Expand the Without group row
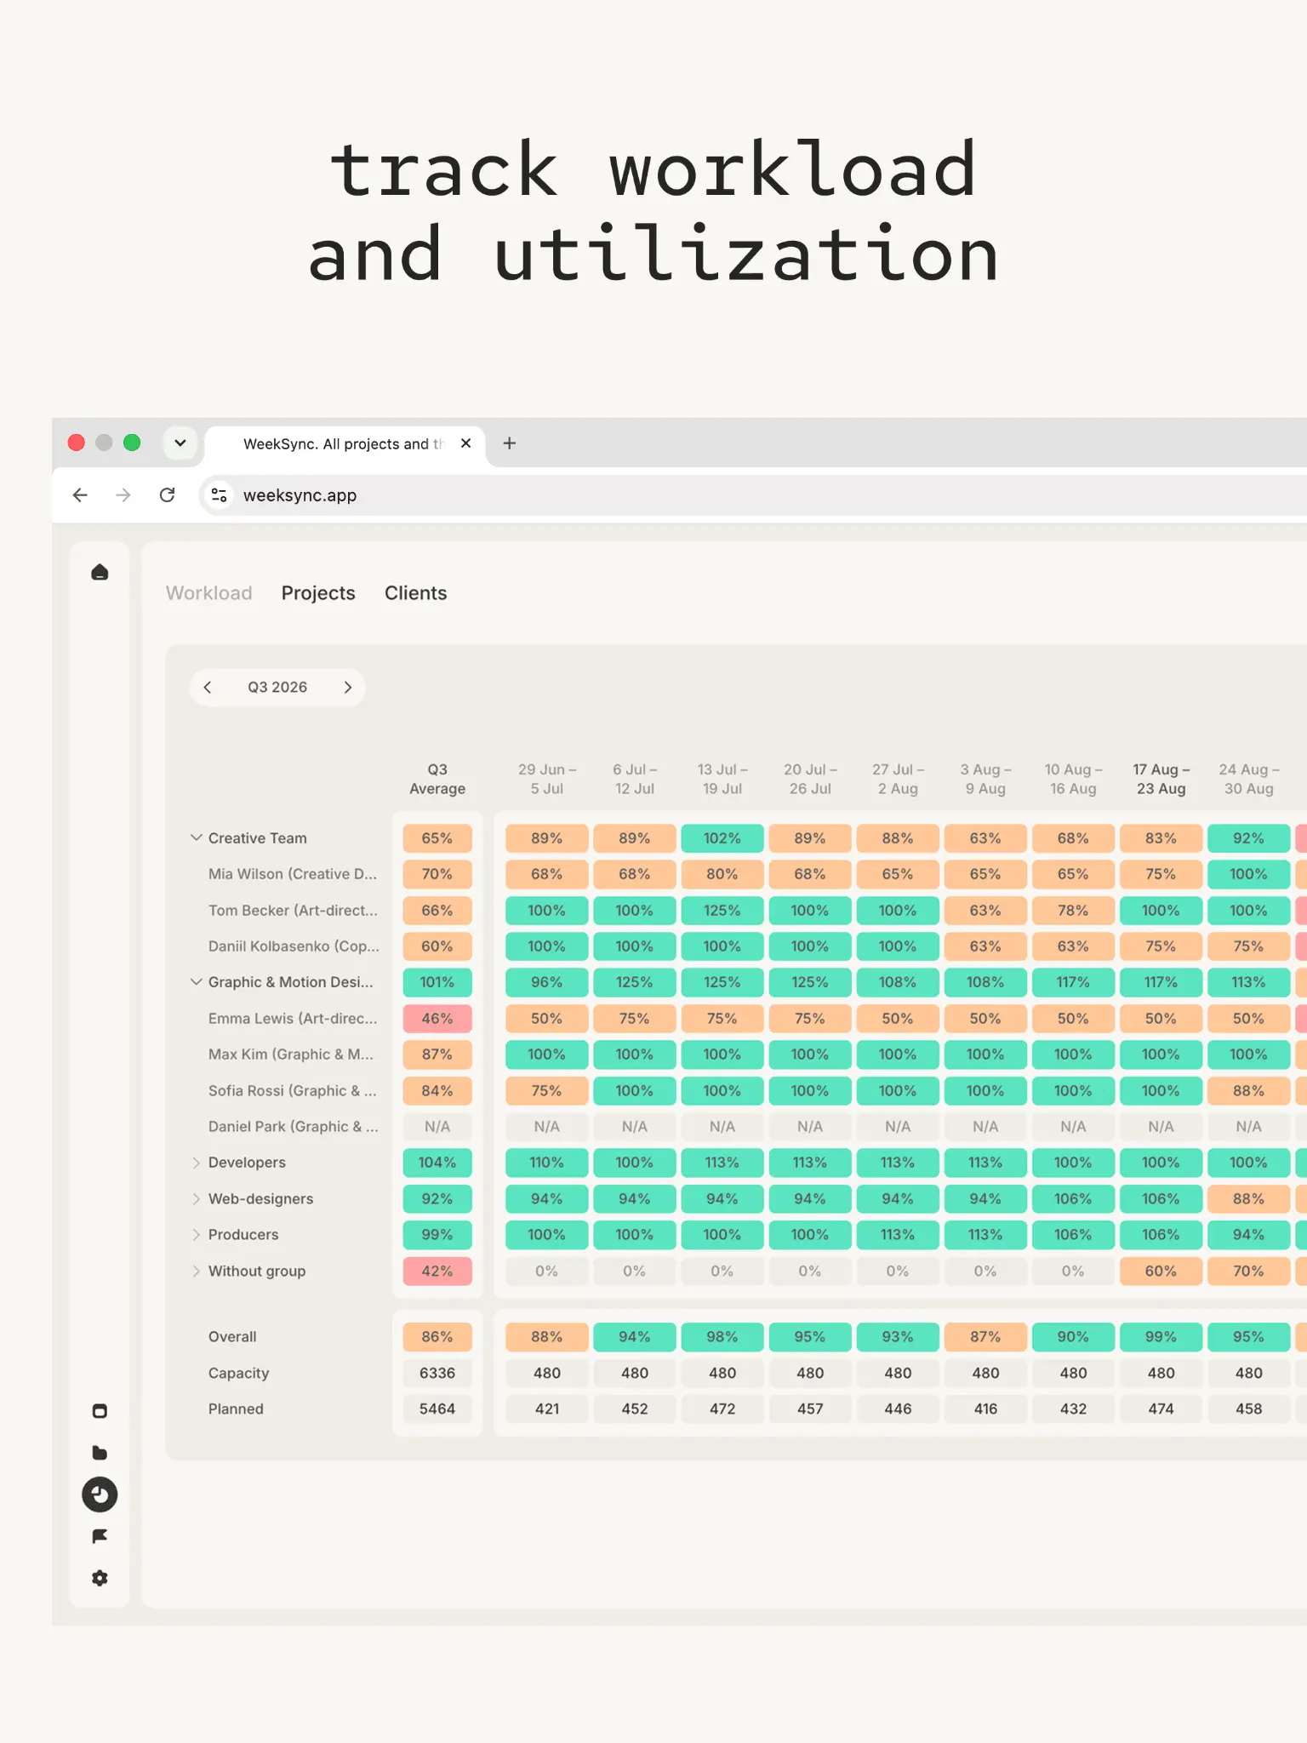1307x1743 pixels. click(197, 1272)
